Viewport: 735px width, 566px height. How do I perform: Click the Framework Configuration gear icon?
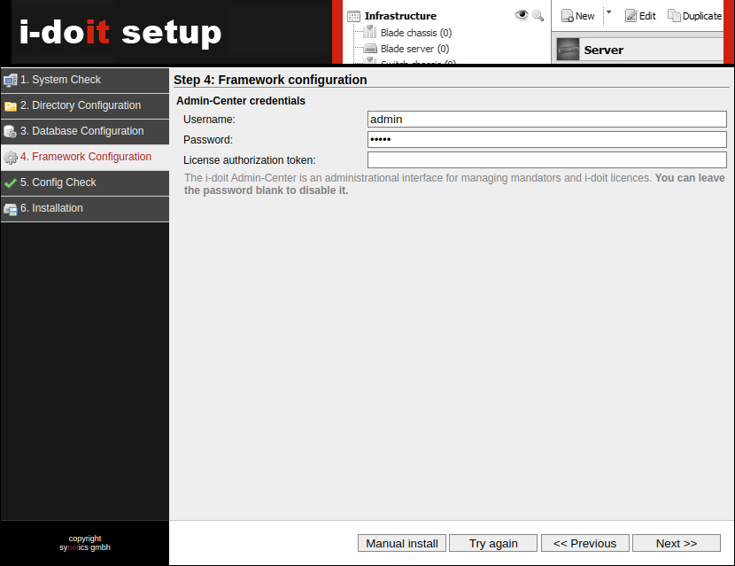(x=11, y=158)
